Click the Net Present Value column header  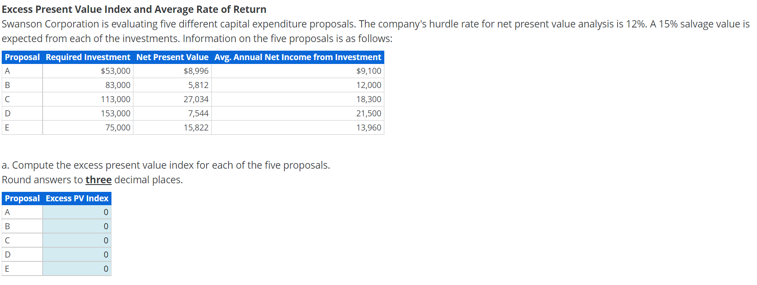pyautogui.click(x=172, y=57)
